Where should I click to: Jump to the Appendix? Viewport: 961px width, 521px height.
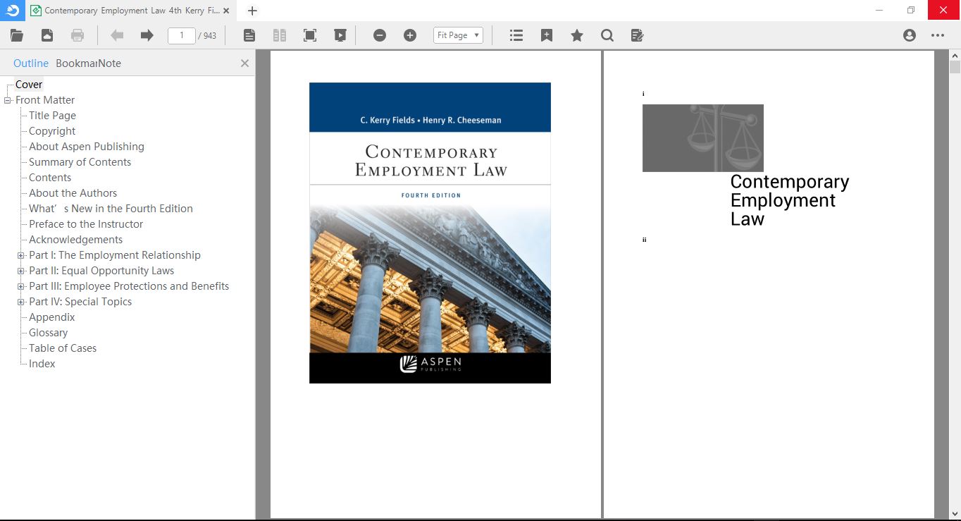(x=52, y=317)
